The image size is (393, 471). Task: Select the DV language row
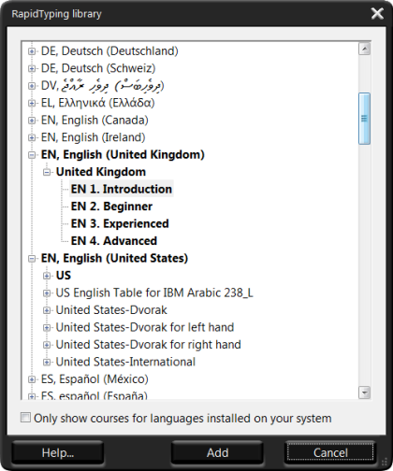pyautogui.click(x=103, y=86)
